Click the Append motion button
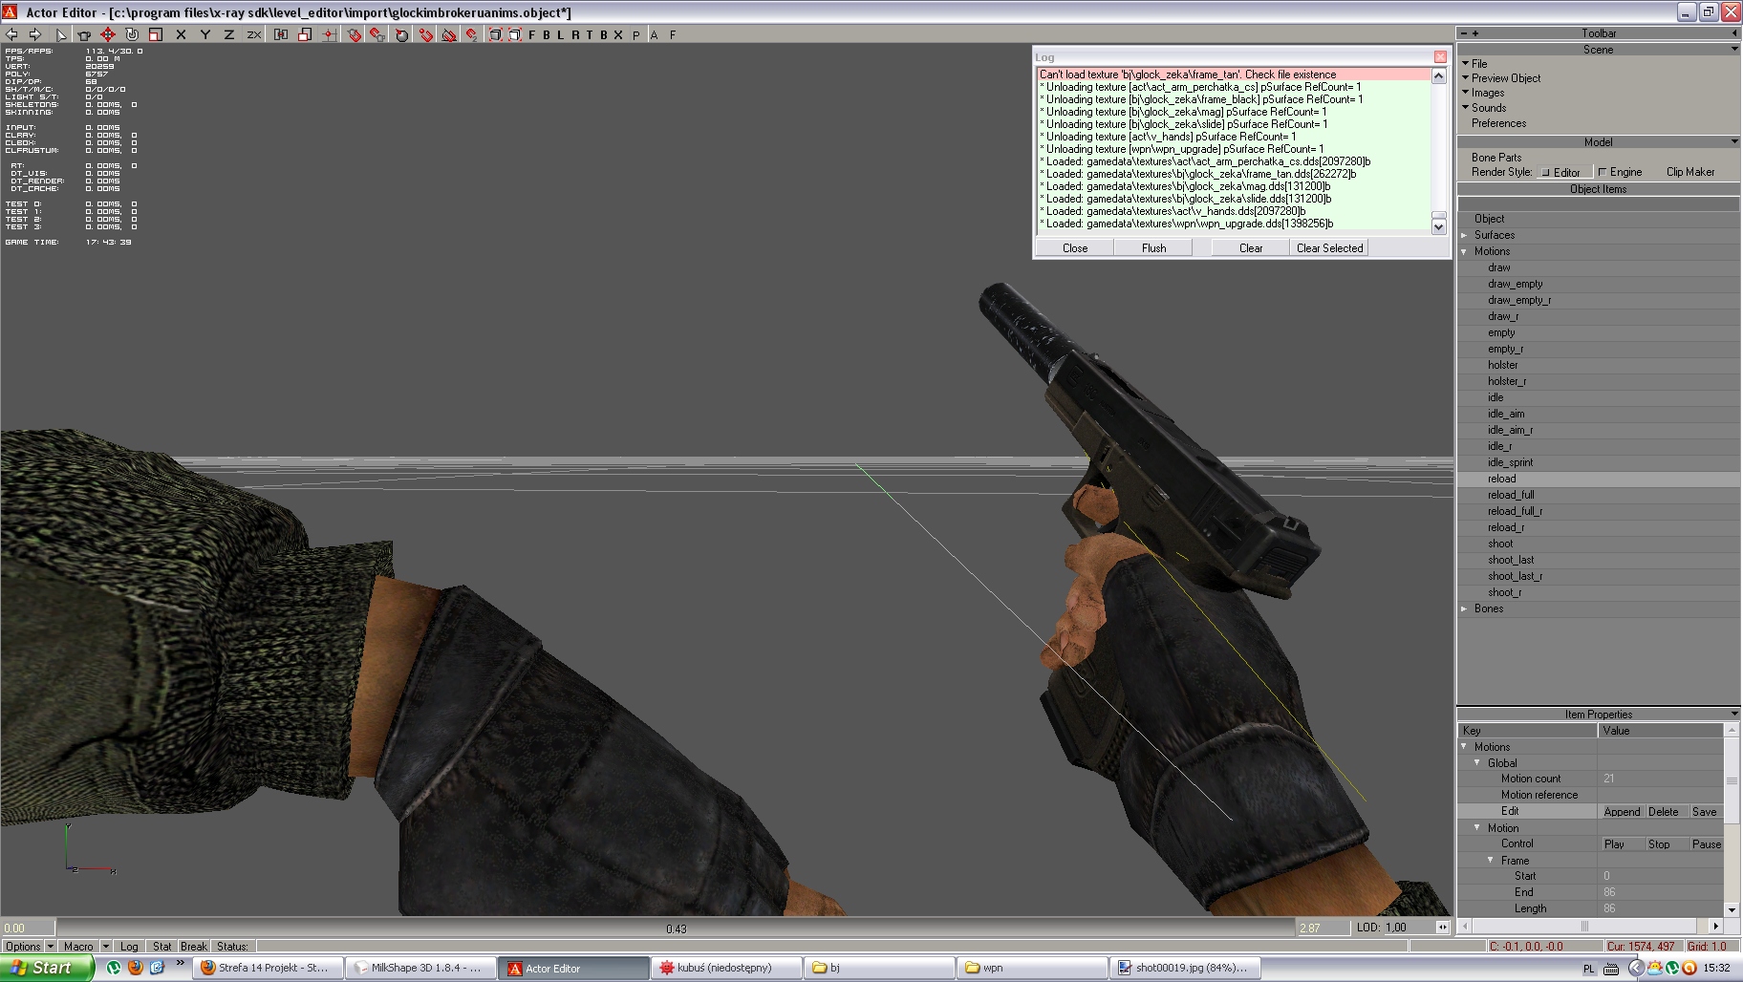 (x=1622, y=812)
